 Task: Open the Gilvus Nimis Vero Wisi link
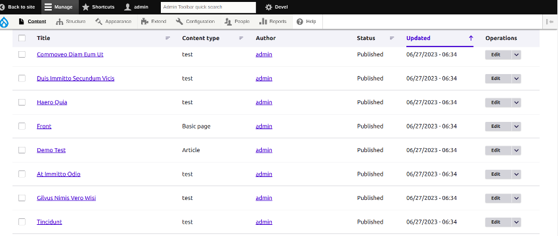click(66, 198)
